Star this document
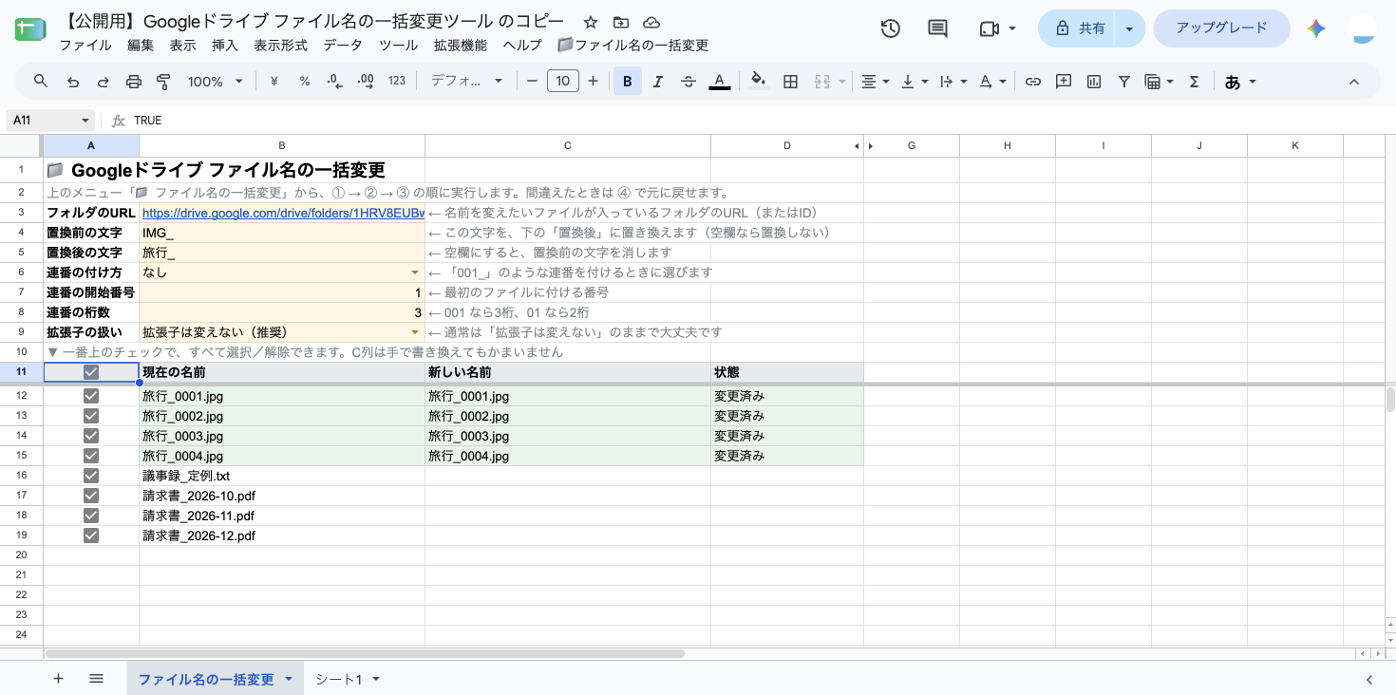 [x=591, y=22]
